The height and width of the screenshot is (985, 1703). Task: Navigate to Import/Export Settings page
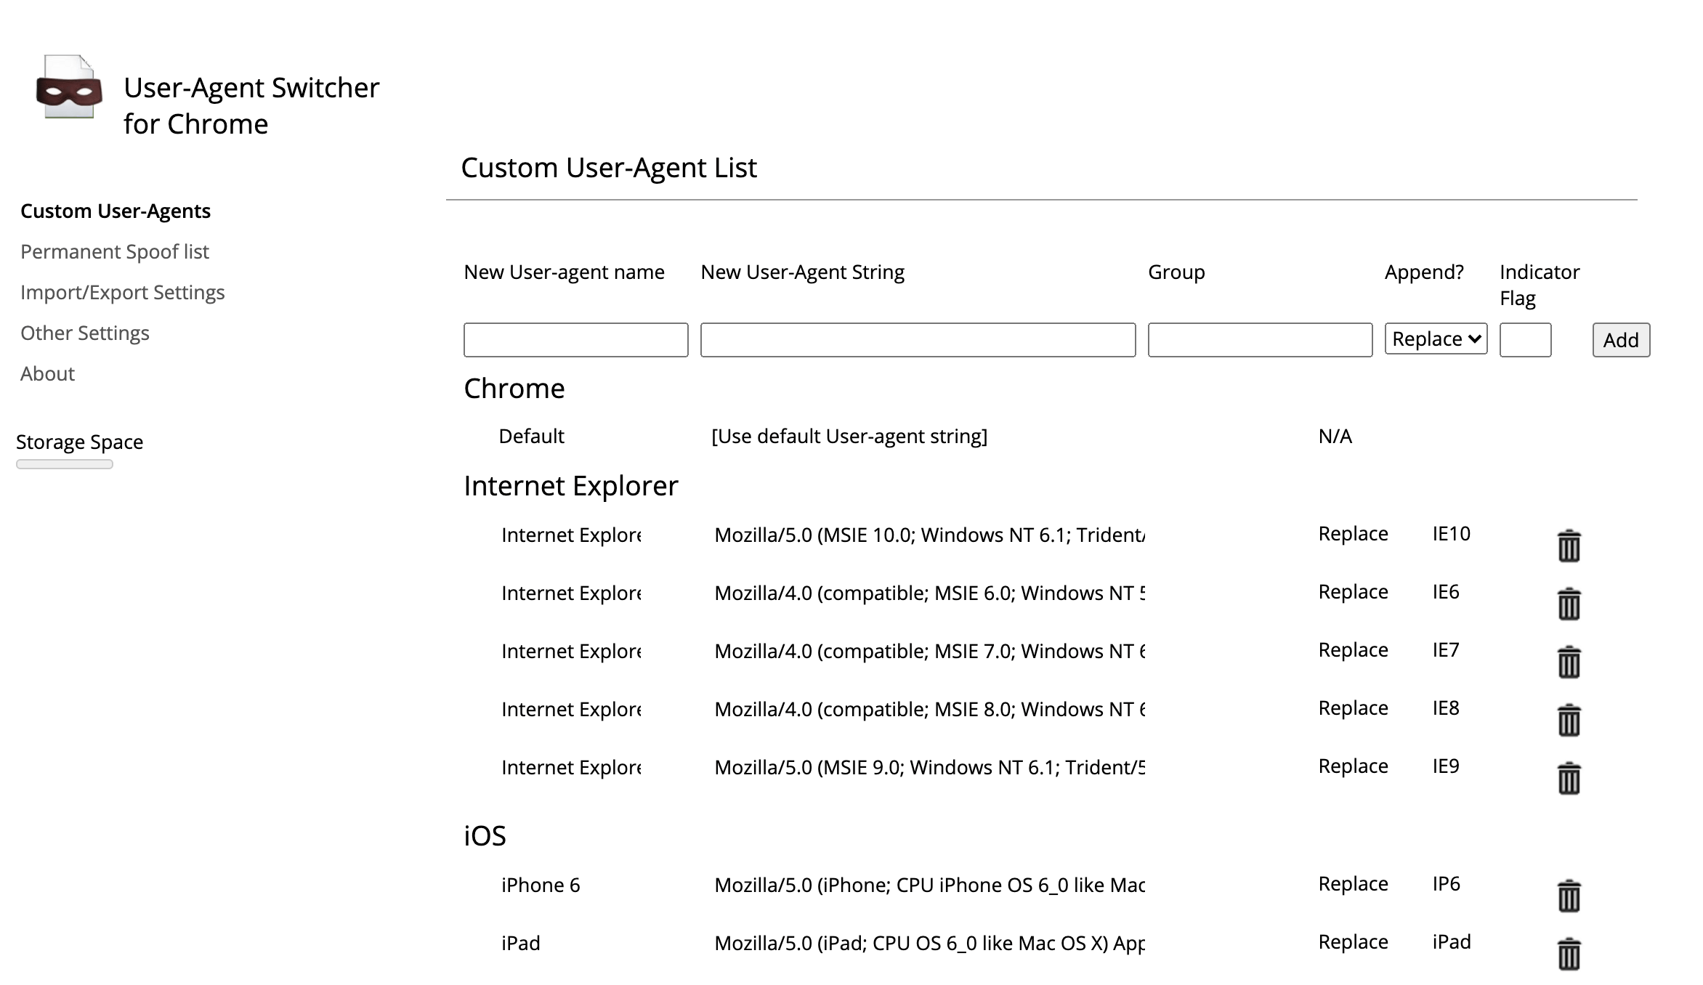(122, 292)
